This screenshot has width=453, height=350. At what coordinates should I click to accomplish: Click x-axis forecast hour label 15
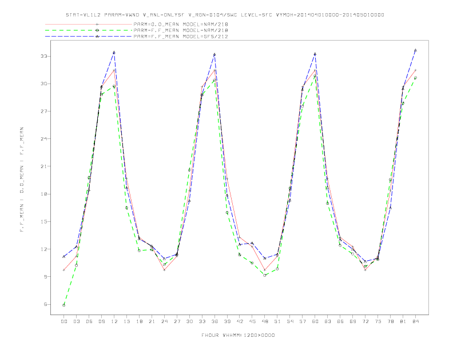click(126, 321)
